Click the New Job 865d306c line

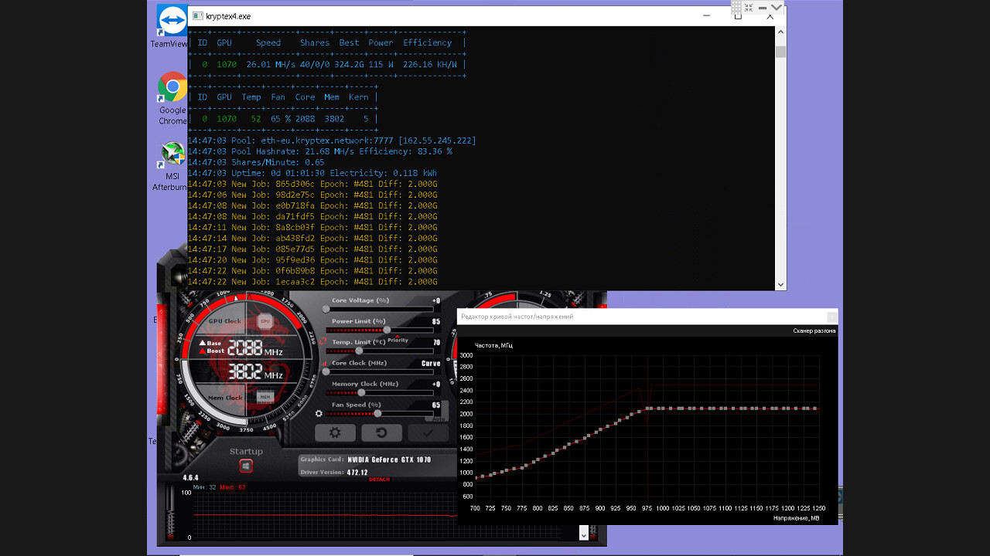(312, 184)
